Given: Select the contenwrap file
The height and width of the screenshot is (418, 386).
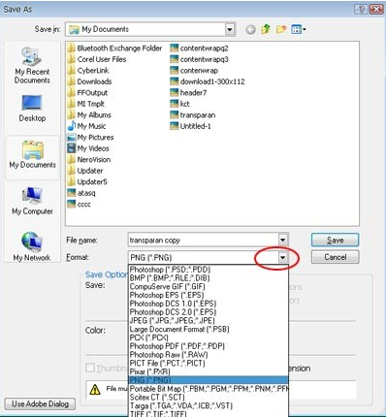Looking at the screenshot, I should tap(194, 71).
